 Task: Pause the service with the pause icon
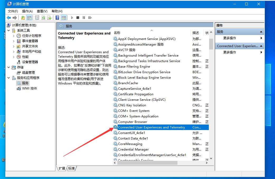(x=84, y=18)
